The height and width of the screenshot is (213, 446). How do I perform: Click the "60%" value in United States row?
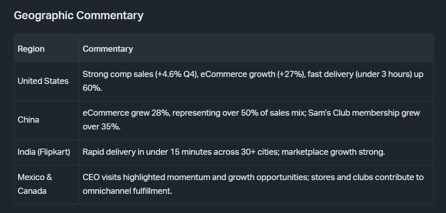92,88
